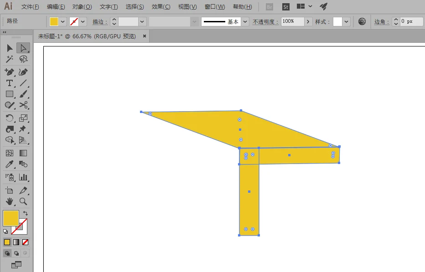Open Adobe Stock via St icon

(285, 7)
